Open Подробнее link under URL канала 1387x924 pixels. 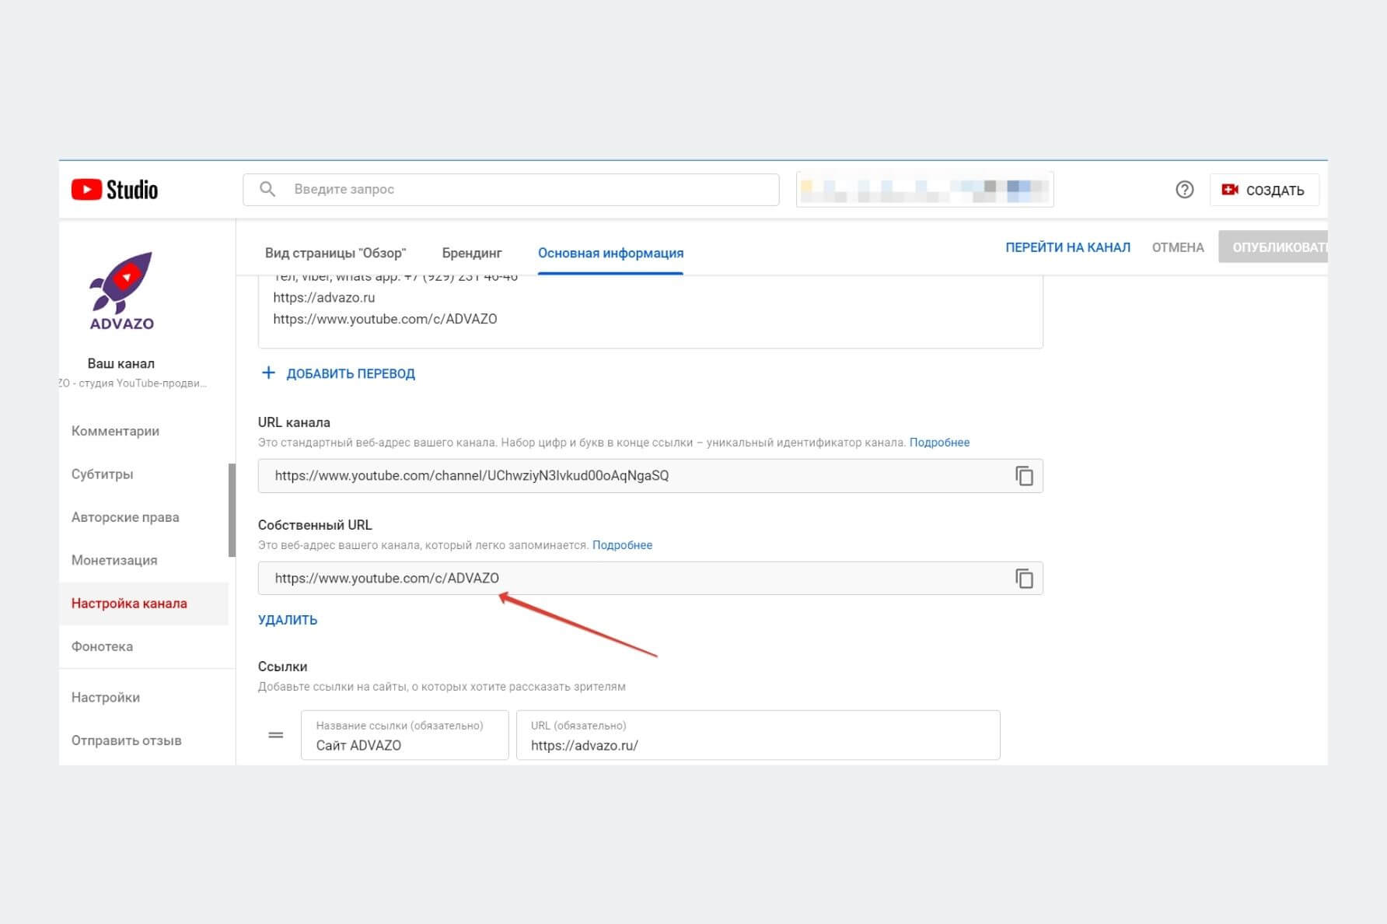click(939, 443)
